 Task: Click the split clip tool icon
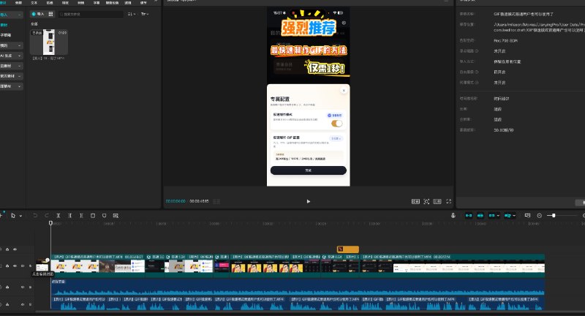click(x=58, y=216)
